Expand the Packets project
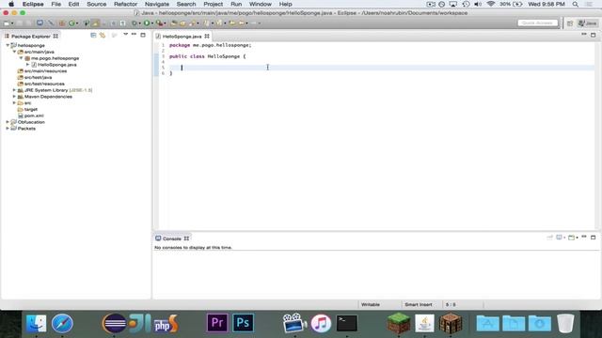This screenshot has width=602, height=338. (x=8, y=129)
